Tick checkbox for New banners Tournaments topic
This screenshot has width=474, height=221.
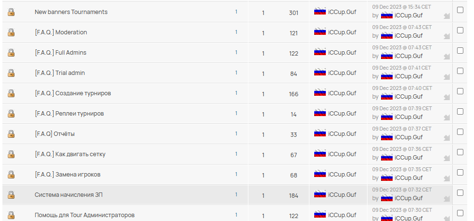click(460, 10)
